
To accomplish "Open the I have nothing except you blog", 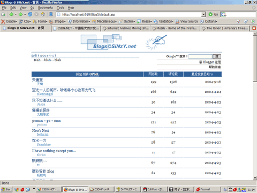I will (54, 151).
